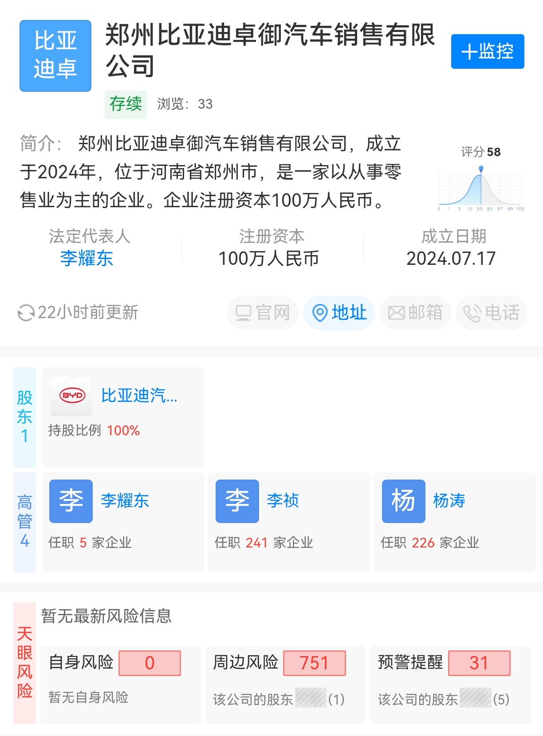Screen dimensions: 543x736
Task: Tap the 电话 phone button
Action: pyautogui.click(x=492, y=313)
